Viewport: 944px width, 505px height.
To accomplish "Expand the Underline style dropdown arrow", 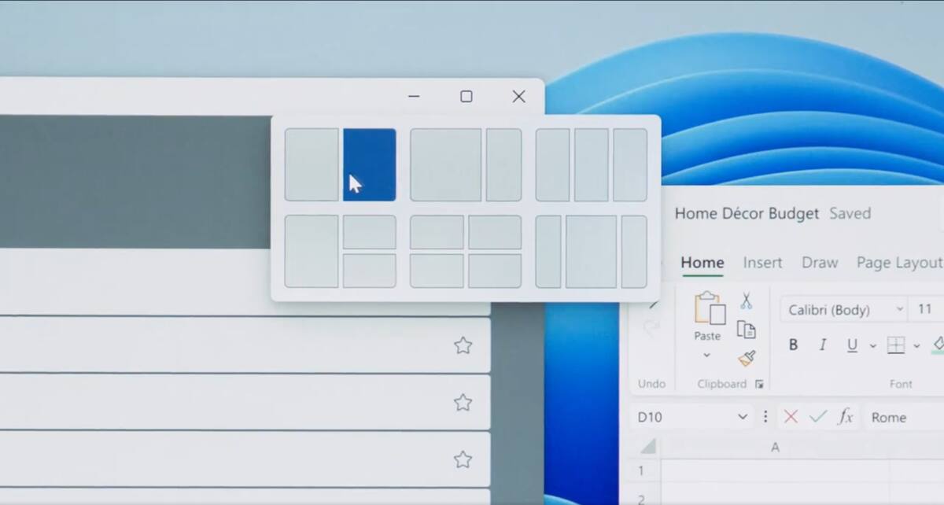I will click(x=872, y=346).
